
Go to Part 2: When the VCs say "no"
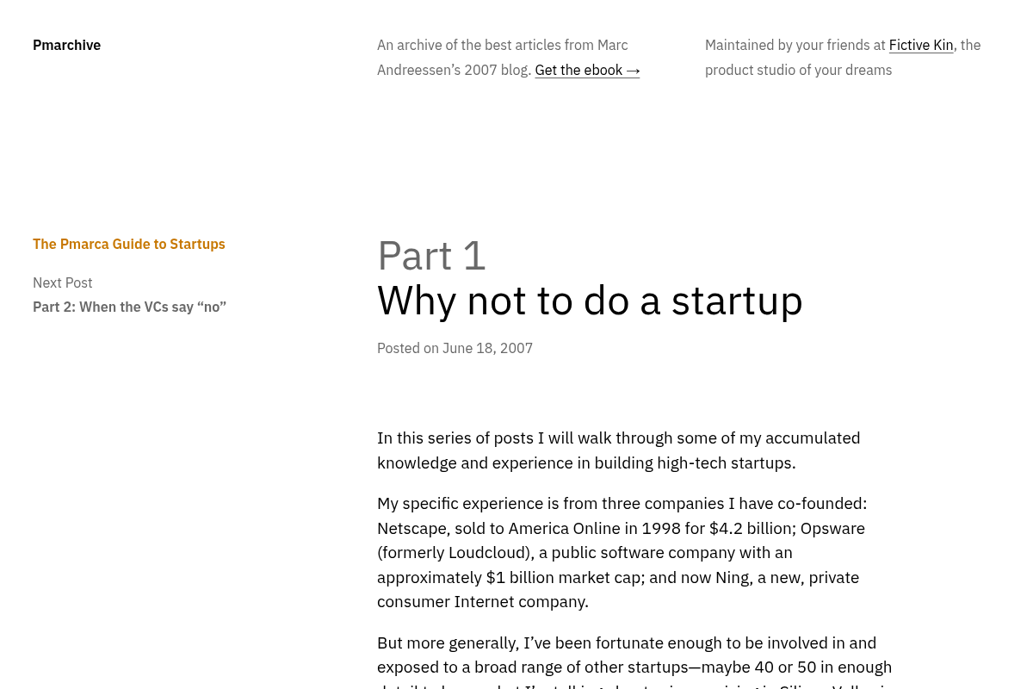(129, 307)
